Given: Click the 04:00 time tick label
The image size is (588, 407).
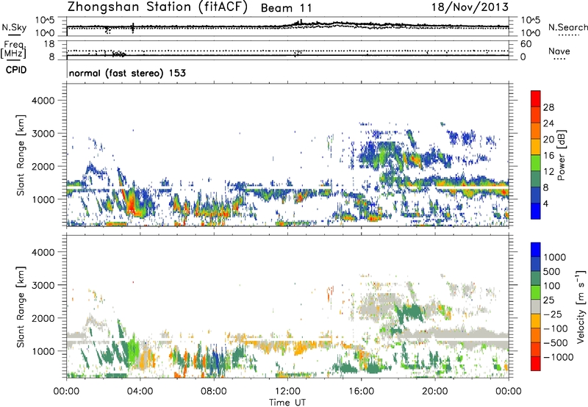Looking at the screenshot, I should [140, 392].
